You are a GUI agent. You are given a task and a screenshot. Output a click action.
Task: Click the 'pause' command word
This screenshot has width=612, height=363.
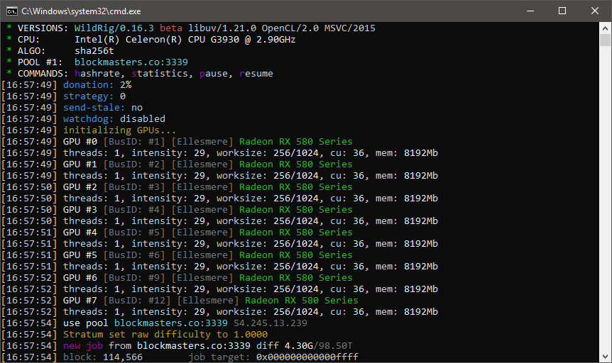point(214,73)
